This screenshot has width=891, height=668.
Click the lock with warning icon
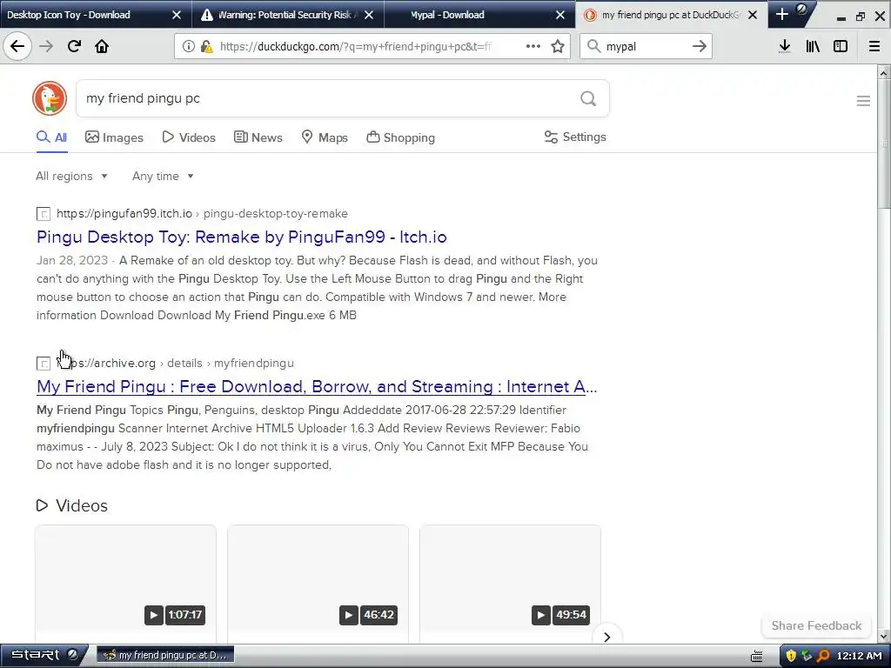(x=206, y=47)
